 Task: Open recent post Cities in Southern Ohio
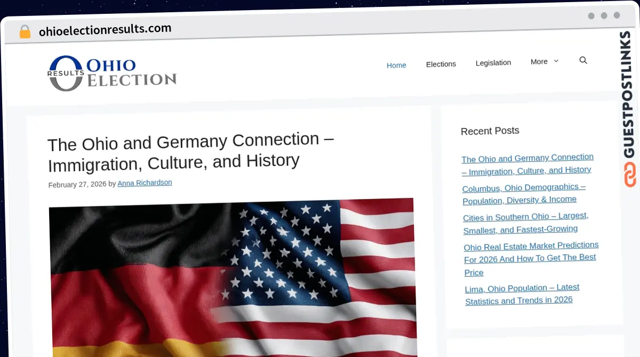coord(525,223)
